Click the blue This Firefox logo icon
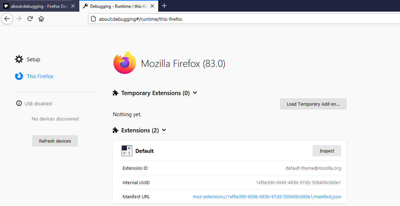The height and width of the screenshot is (206, 400). [x=19, y=76]
